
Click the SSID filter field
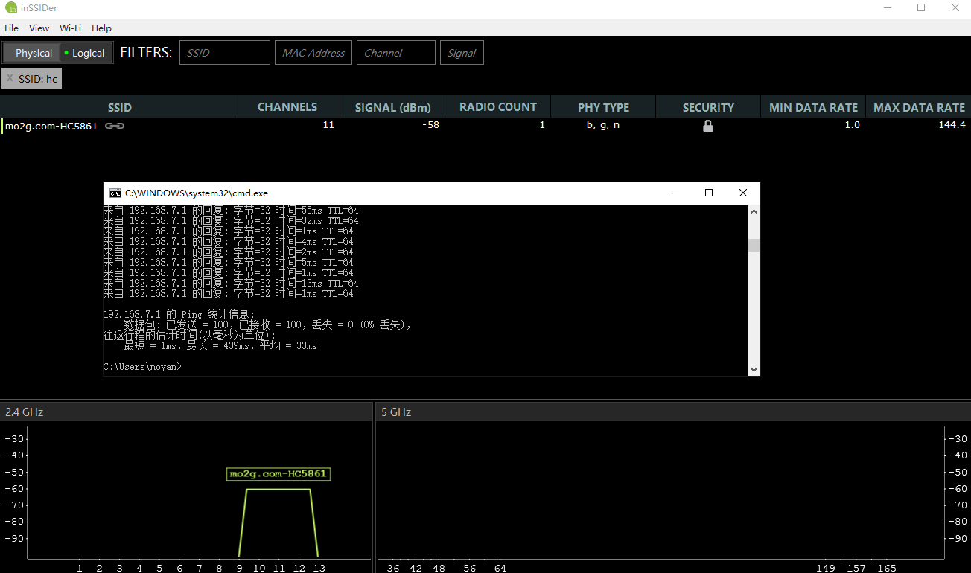225,53
